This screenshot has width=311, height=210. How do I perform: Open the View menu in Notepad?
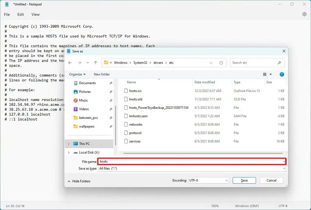coord(36,14)
